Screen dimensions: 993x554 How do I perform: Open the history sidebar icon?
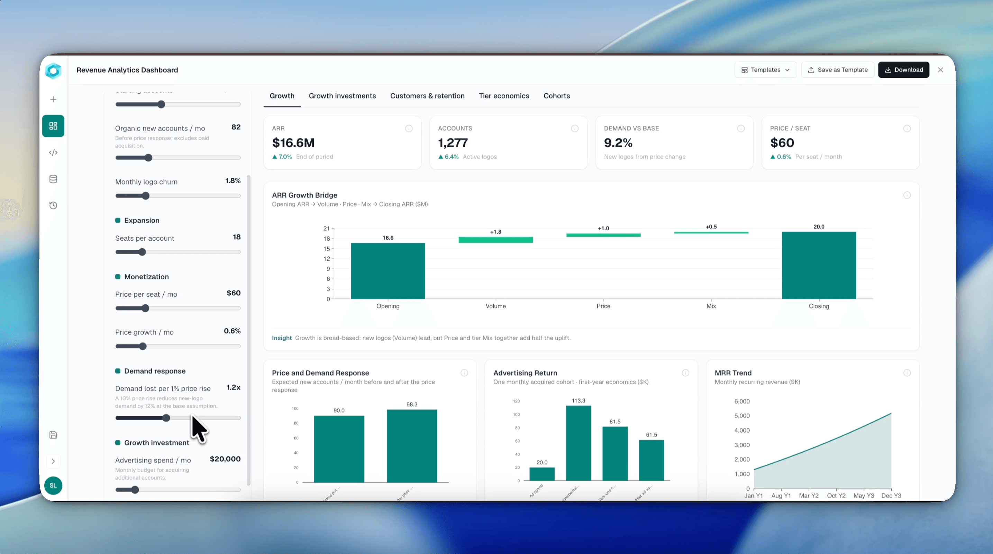53,205
